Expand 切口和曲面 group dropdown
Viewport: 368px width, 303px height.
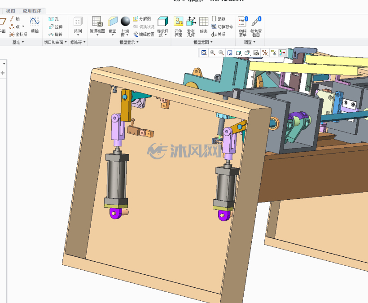tap(56, 42)
